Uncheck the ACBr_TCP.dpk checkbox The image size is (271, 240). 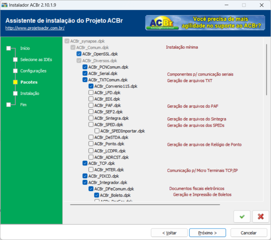[x=85, y=163]
